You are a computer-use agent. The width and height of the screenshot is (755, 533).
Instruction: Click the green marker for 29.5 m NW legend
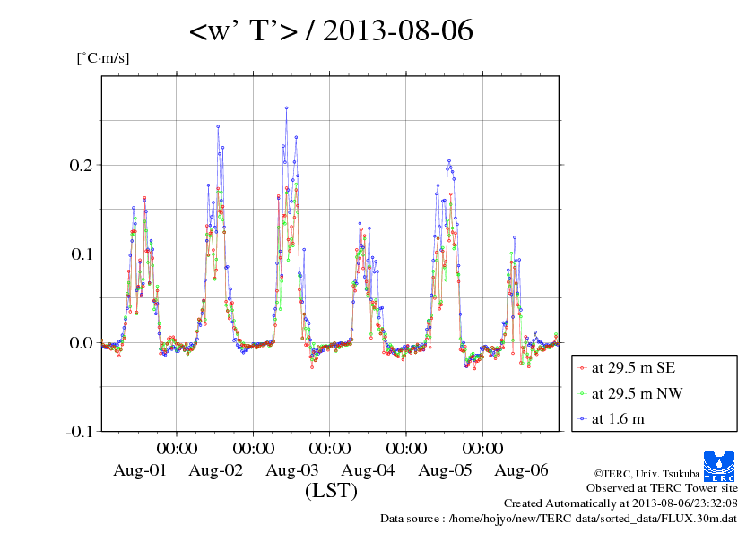tap(582, 394)
